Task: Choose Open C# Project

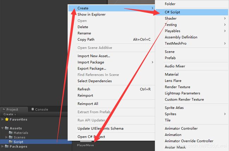Action: pyautogui.click(x=112, y=137)
